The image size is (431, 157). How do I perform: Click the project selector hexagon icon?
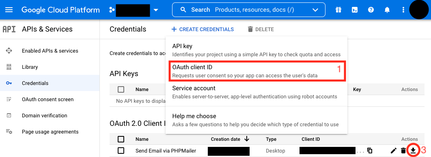[x=112, y=10]
